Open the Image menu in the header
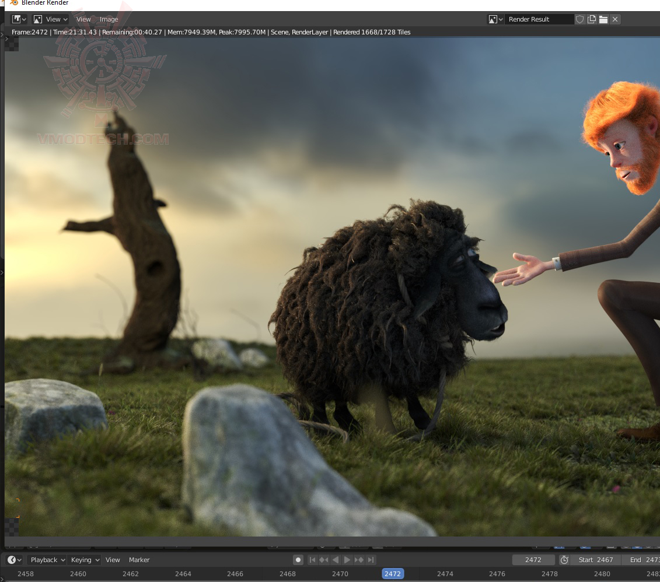Screen dimensions: 660x582 109,19
